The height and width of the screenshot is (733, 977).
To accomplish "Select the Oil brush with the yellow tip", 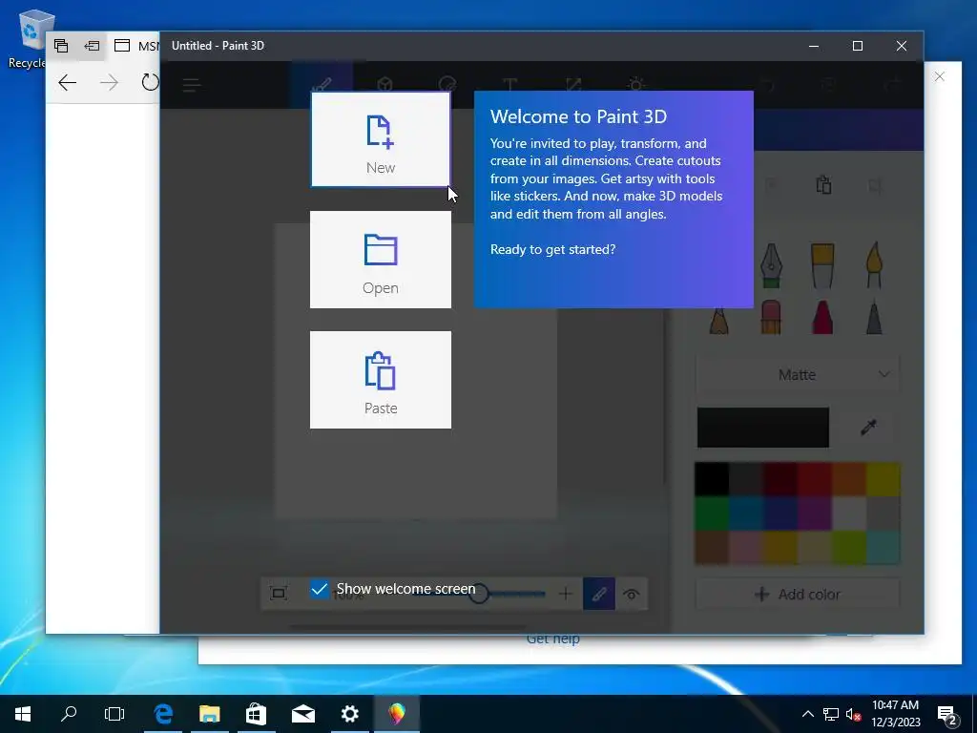I will (x=822, y=265).
